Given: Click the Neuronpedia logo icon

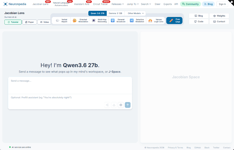Looking at the screenshot, I should 5,4.
